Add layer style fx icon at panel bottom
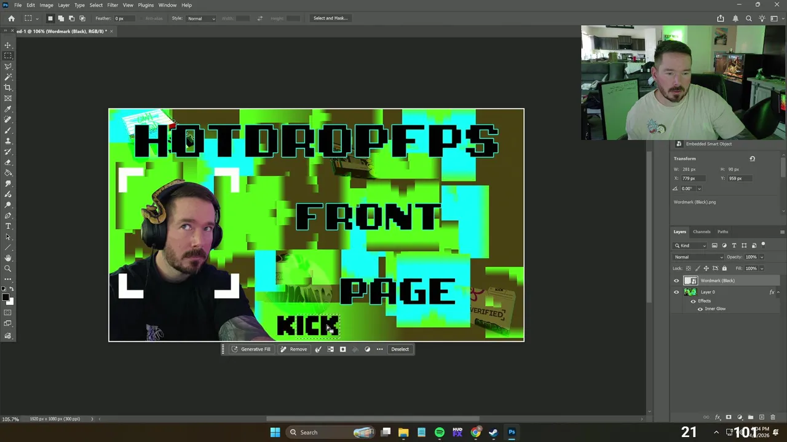 [718, 417]
